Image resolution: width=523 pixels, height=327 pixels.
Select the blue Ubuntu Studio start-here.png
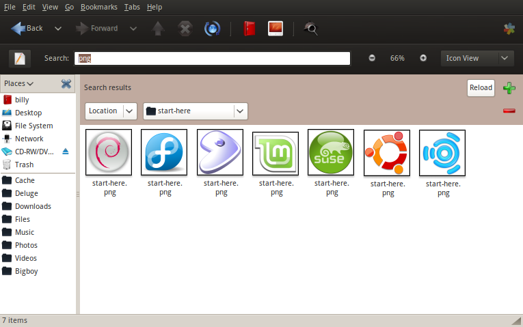coord(442,153)
